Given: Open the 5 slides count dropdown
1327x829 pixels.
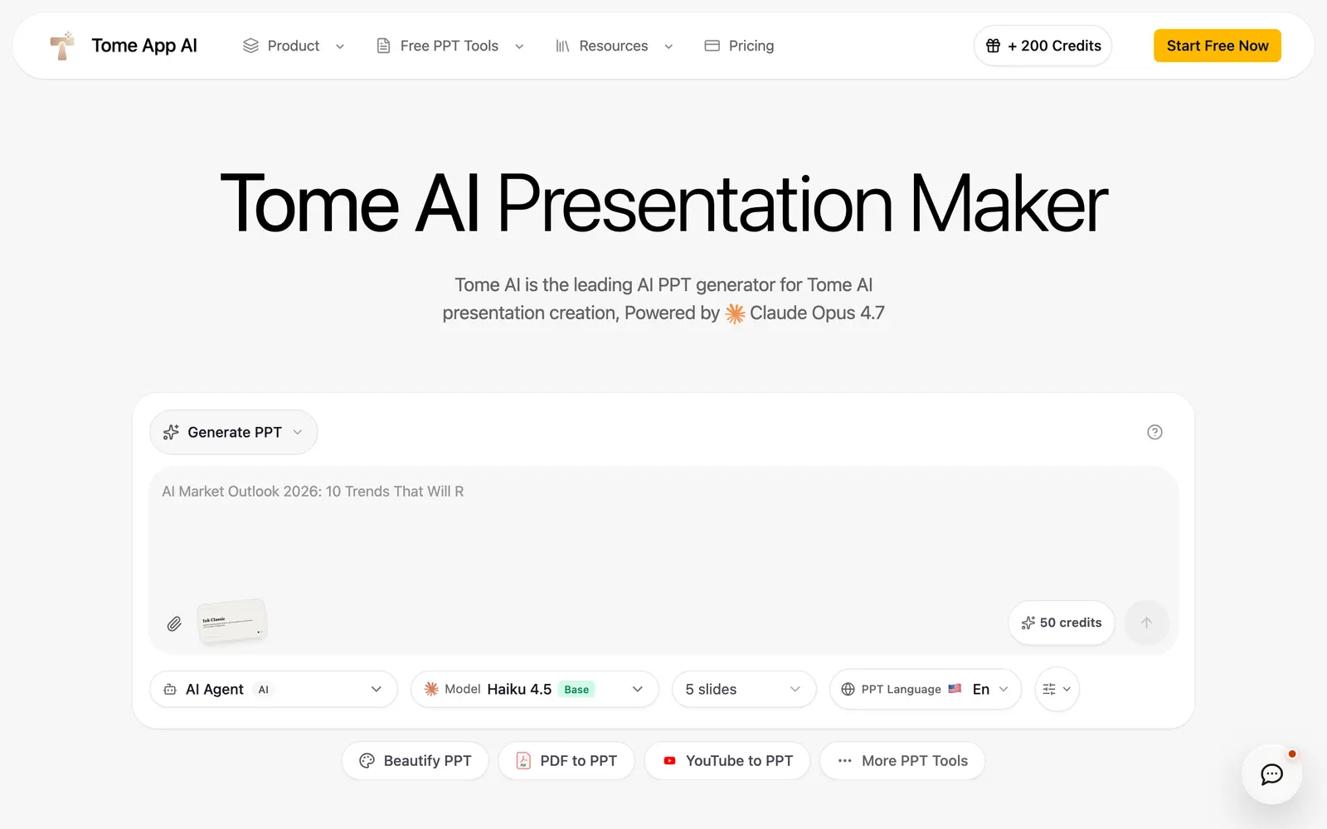Looking at the screenshot, I should click(744, 689).
